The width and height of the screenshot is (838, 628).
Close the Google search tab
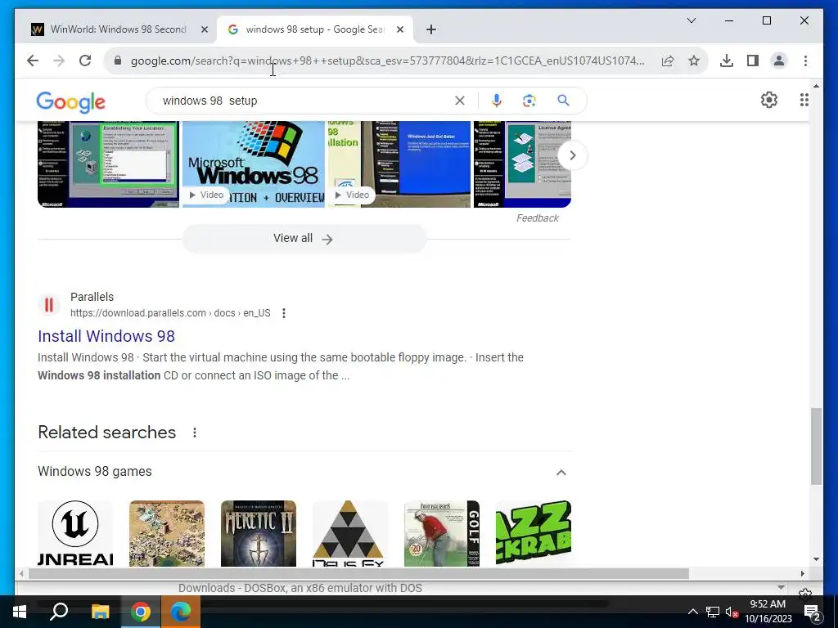399,30
